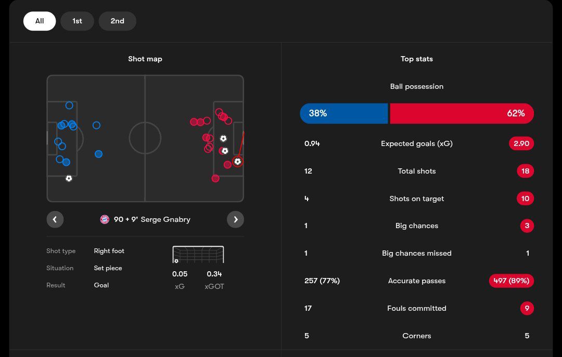562x357 pixels.
Task: Click the blue 38% possession bar
Action: click(344, 113)
